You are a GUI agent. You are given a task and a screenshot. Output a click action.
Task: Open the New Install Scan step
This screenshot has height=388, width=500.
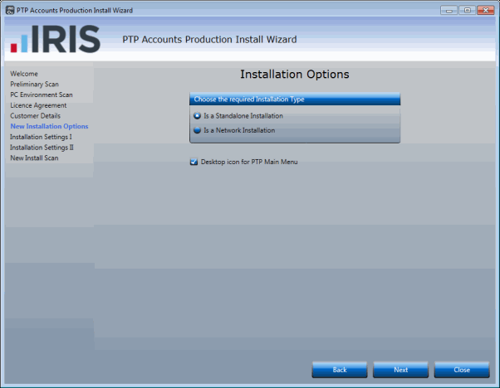[34, 158]
